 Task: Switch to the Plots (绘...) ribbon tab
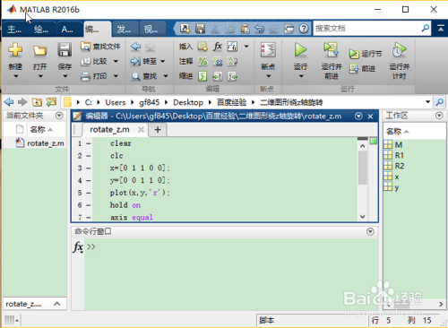pyautogui.click(x=41, y=30)
